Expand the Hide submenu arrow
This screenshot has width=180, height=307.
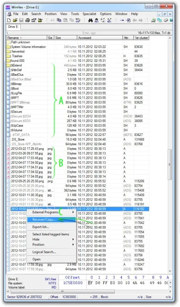tap(73, 239)
